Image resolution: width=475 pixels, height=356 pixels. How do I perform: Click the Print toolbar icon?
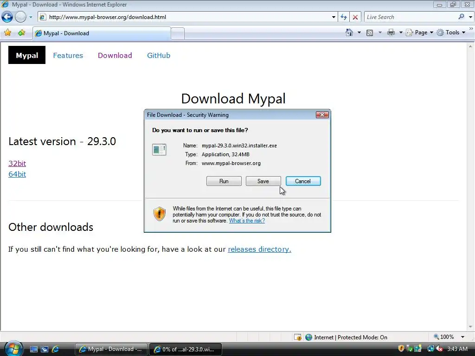(391, 32)
